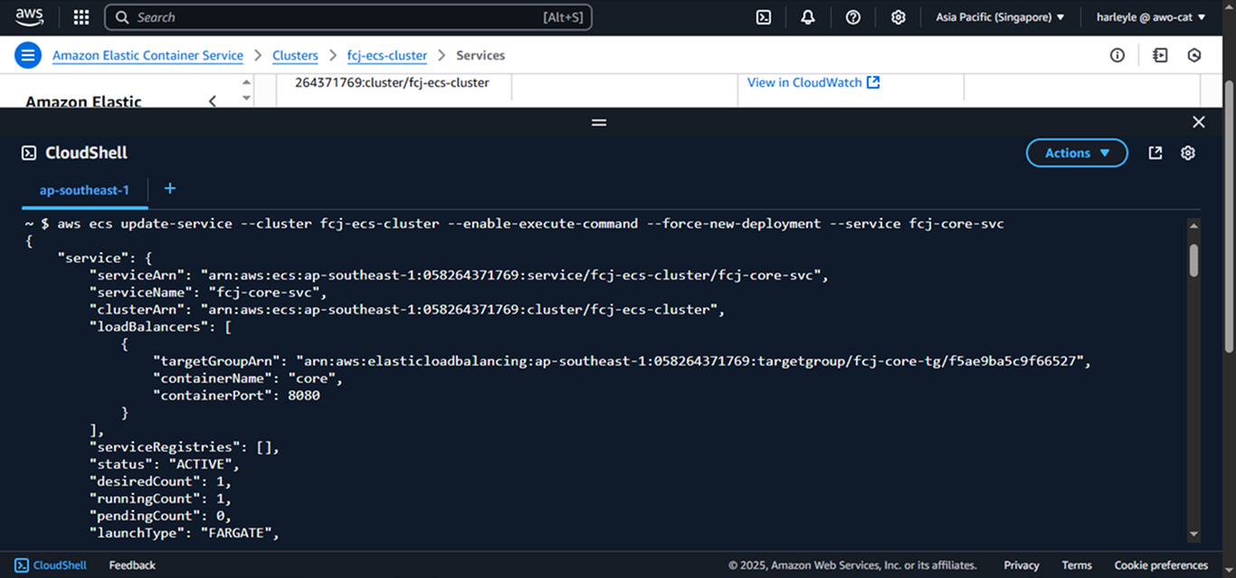Collapse the Amazon Elastic side navigation
This screenshot has width=1236, height=578.
pos(213,100)
